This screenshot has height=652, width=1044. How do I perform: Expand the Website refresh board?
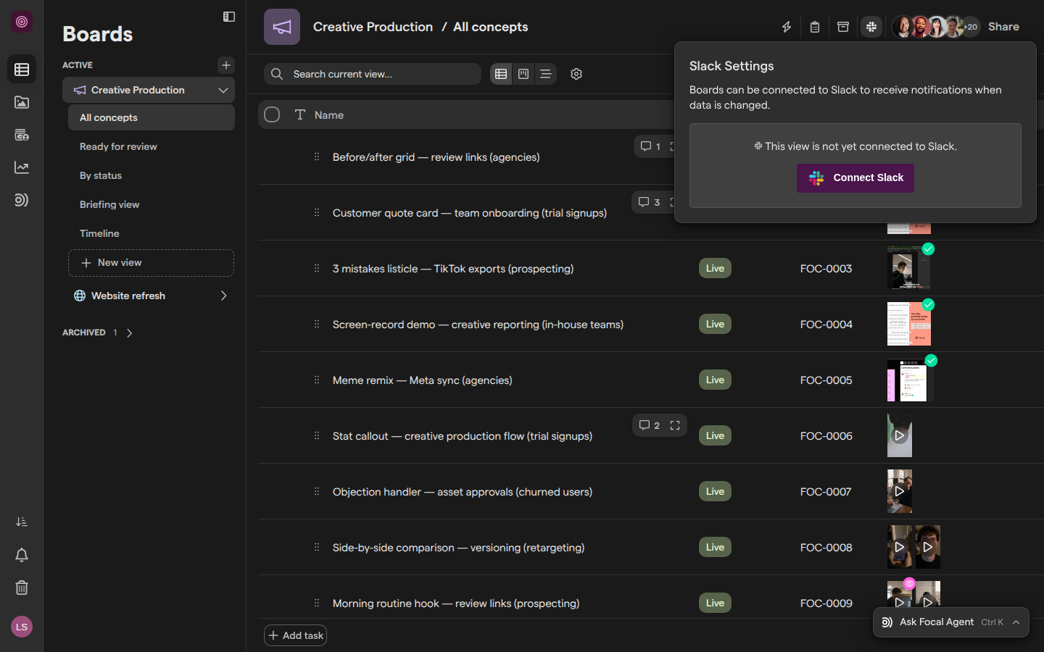click(x=223, y=296)
